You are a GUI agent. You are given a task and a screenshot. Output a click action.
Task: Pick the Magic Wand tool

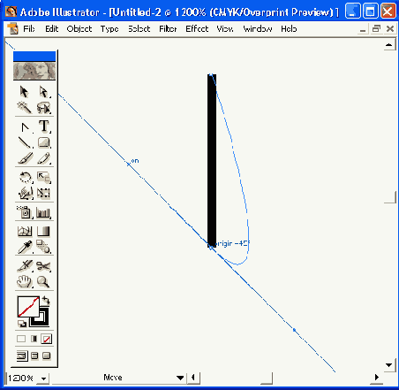pos(25,108)
